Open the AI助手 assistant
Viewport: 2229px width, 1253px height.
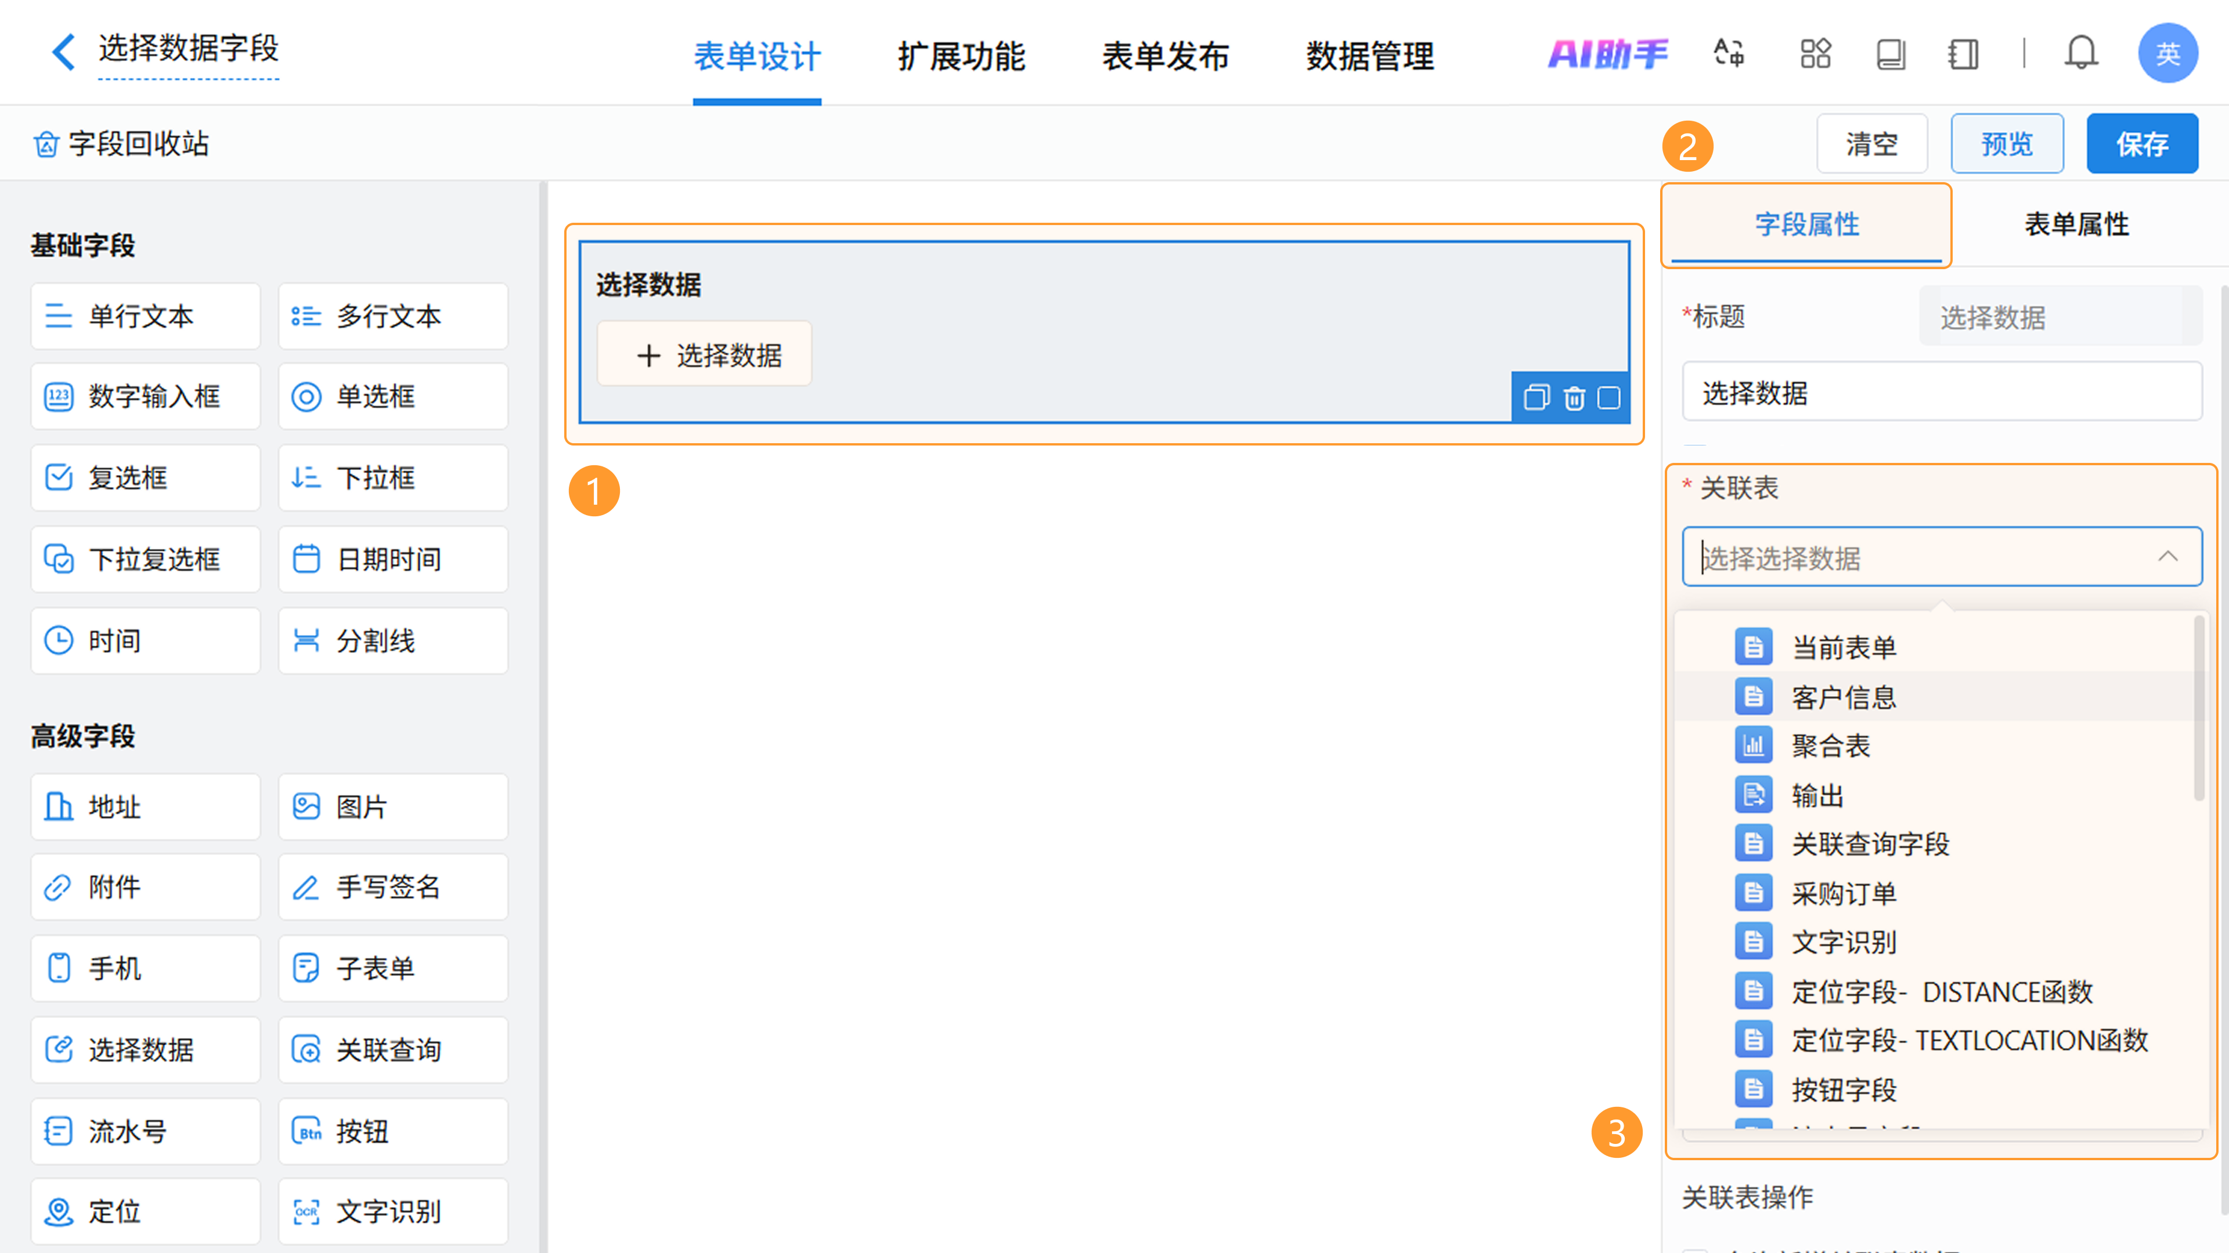click(1608, 53)
